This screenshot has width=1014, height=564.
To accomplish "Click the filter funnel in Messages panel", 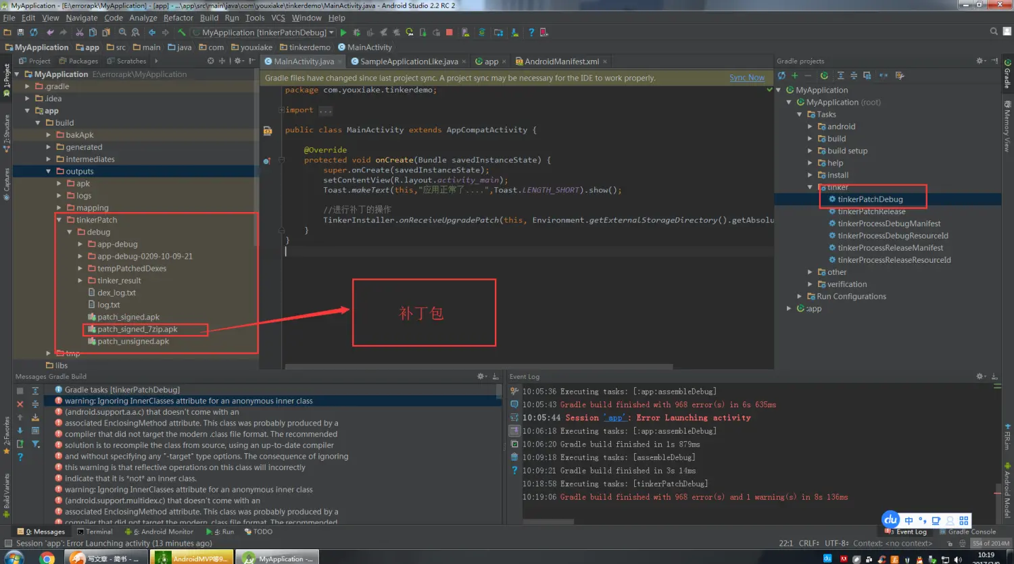I will coord(36,444).
